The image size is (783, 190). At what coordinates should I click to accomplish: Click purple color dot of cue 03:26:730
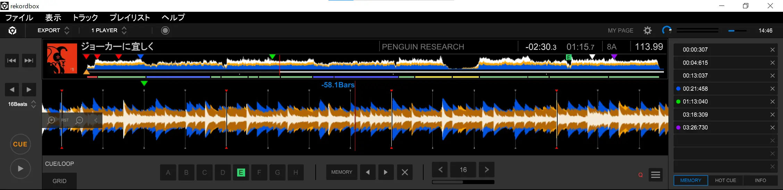(x=678, y=128)
